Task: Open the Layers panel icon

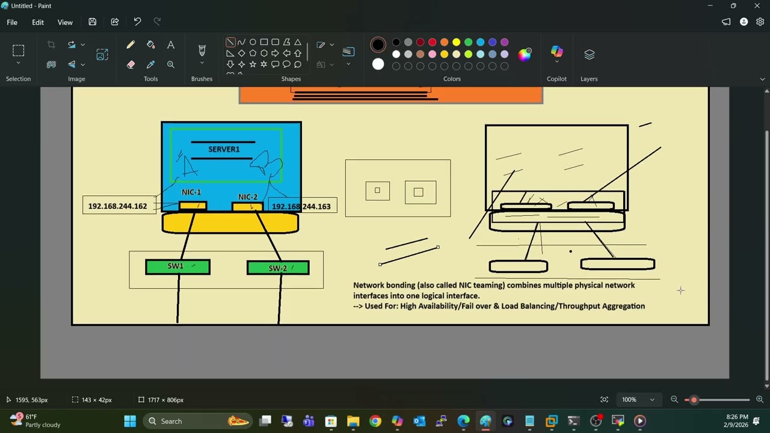Action: pyautogui.click(x=589, y=55)
